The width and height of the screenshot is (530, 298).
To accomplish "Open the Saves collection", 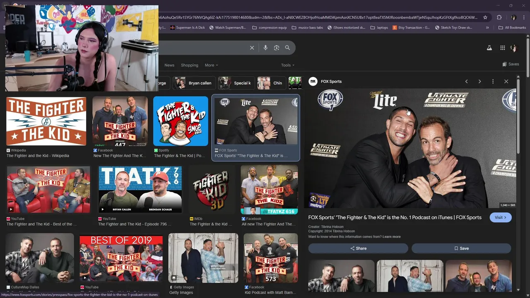I will pos(511,64).
